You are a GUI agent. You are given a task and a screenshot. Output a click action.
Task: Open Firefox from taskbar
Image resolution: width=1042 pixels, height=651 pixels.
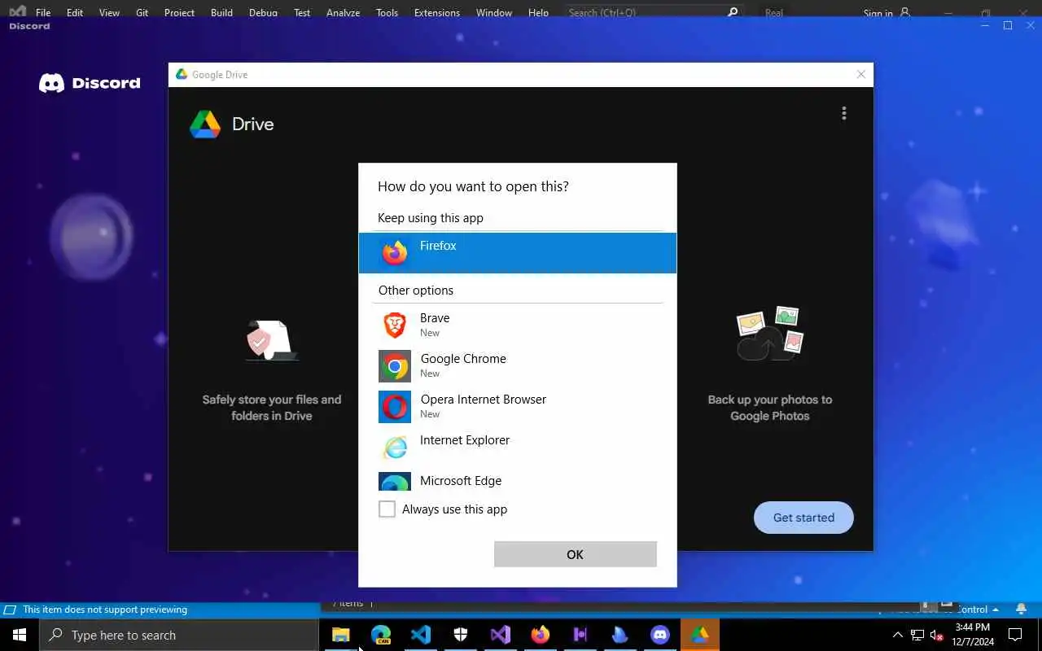point(541,635)
